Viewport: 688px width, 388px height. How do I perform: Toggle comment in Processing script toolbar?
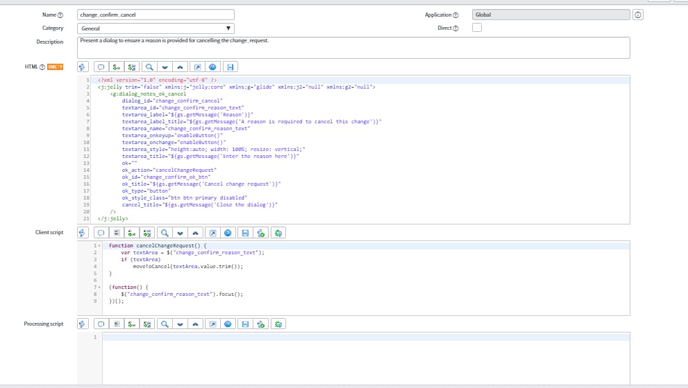coord(101,324)
